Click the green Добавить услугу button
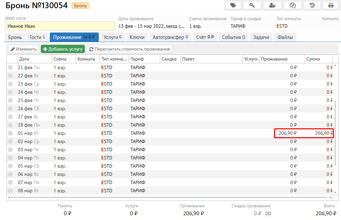The width and height of the screenshot is (341, 220). coord(63,49)
